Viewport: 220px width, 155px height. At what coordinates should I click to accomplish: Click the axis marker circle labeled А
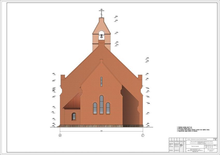(60, 135)
